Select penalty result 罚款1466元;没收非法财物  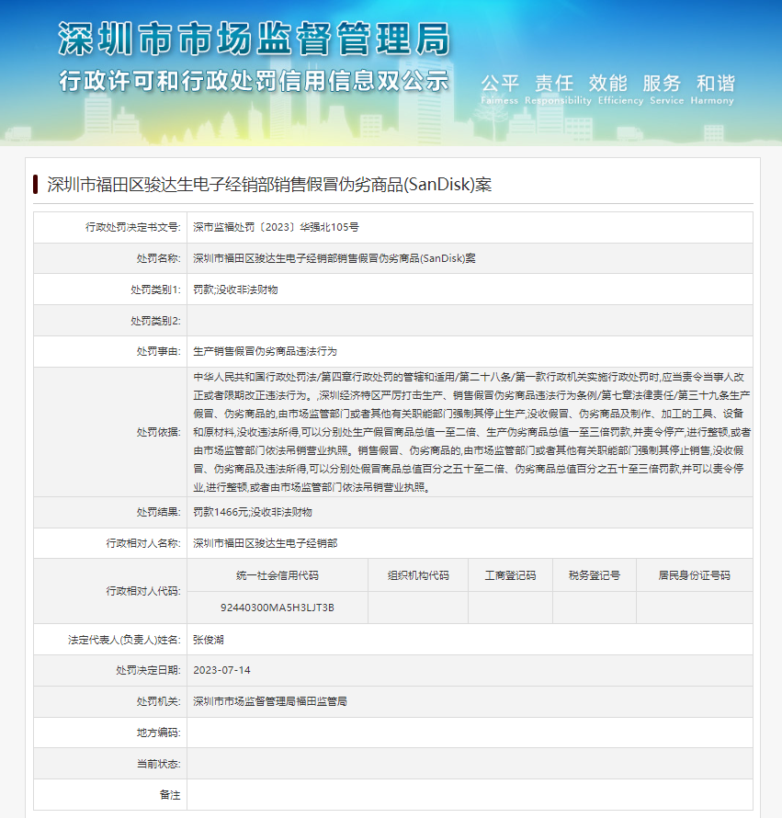tap(253, 512)
